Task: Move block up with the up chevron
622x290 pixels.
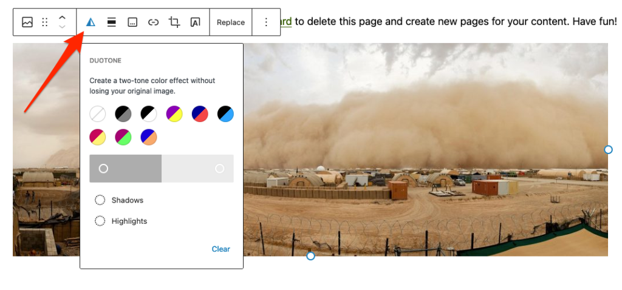Action: point(62,18)
